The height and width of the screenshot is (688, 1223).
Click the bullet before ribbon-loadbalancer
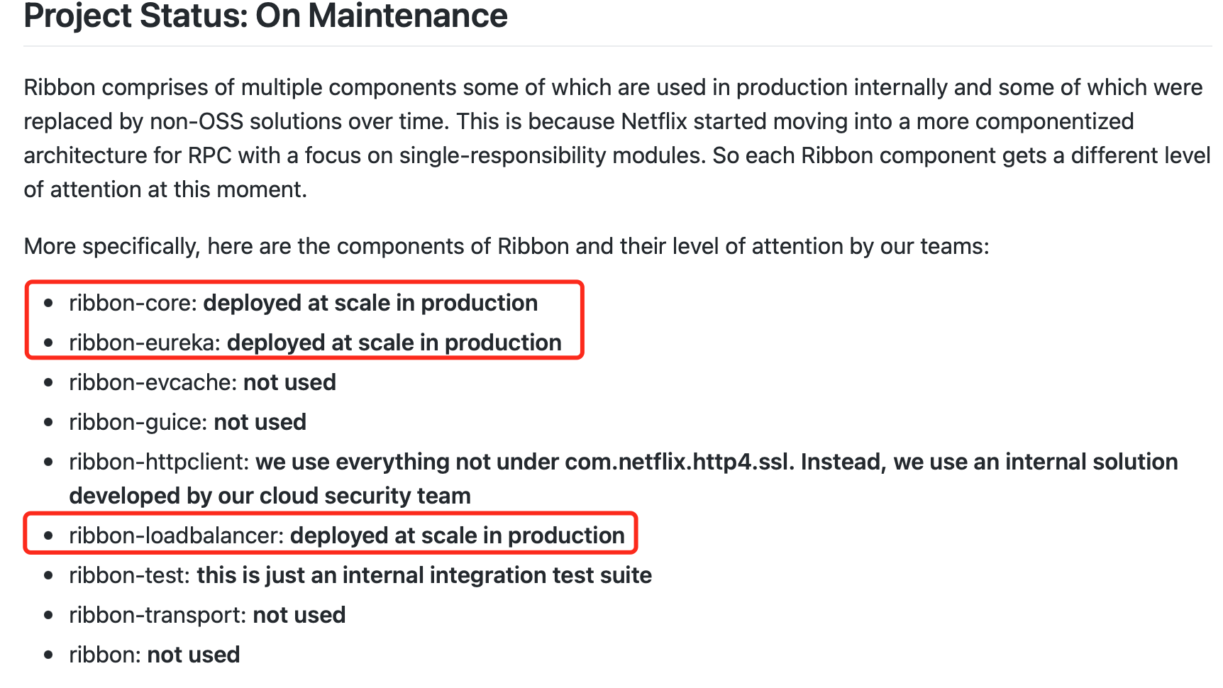[x=48, y=536]
